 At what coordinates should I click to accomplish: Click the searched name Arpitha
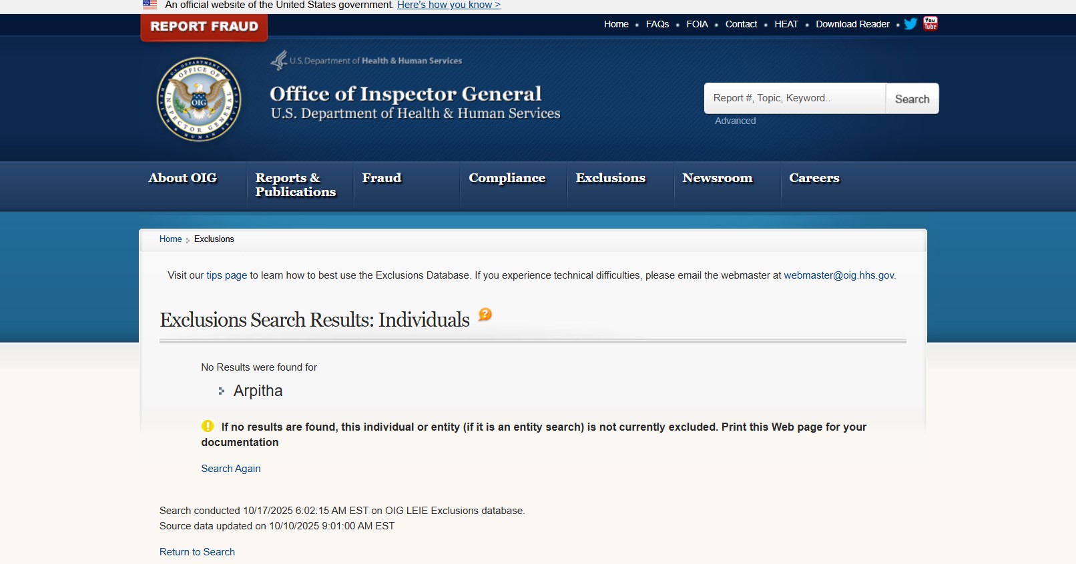tap(258, 391)
